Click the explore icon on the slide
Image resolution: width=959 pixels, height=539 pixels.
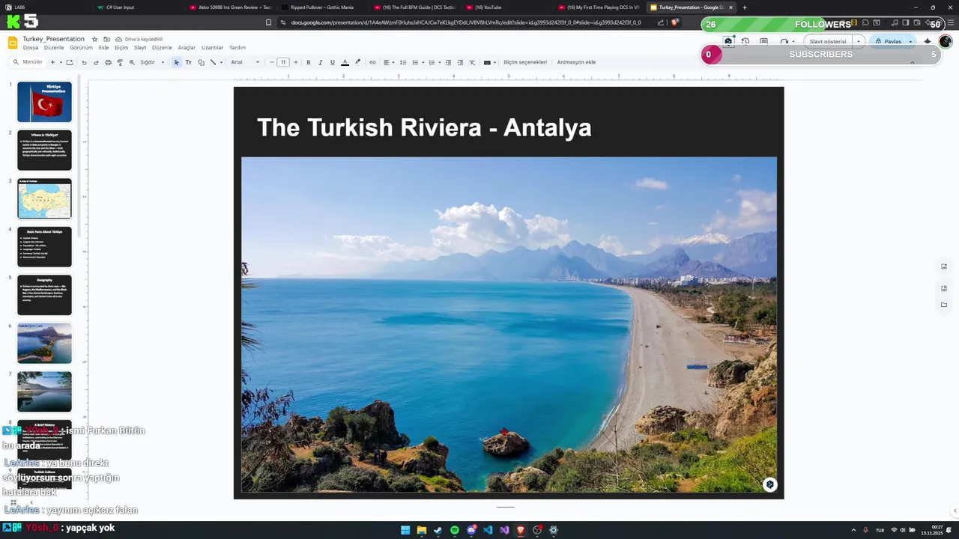point(769,484)
